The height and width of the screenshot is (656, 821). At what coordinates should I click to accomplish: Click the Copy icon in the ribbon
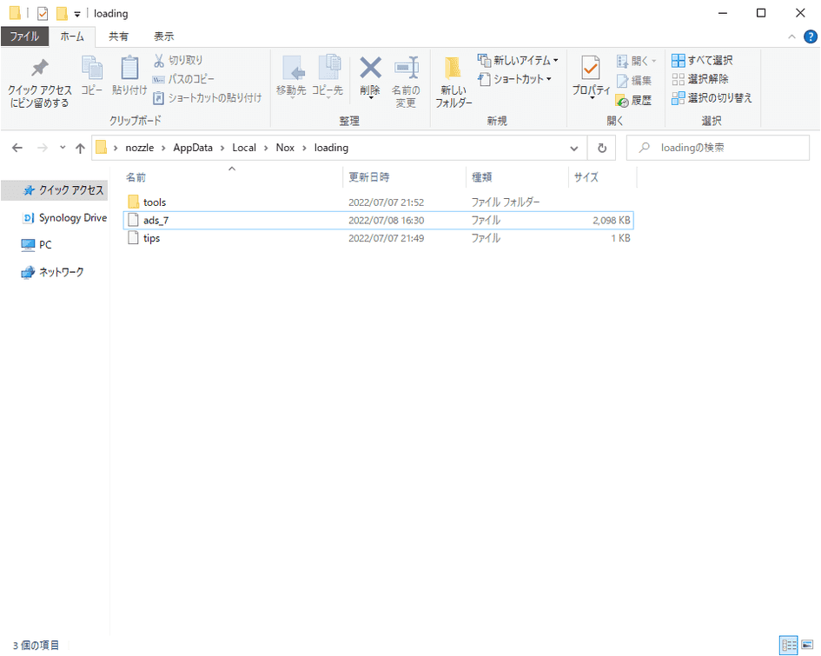tap(92, 78)
